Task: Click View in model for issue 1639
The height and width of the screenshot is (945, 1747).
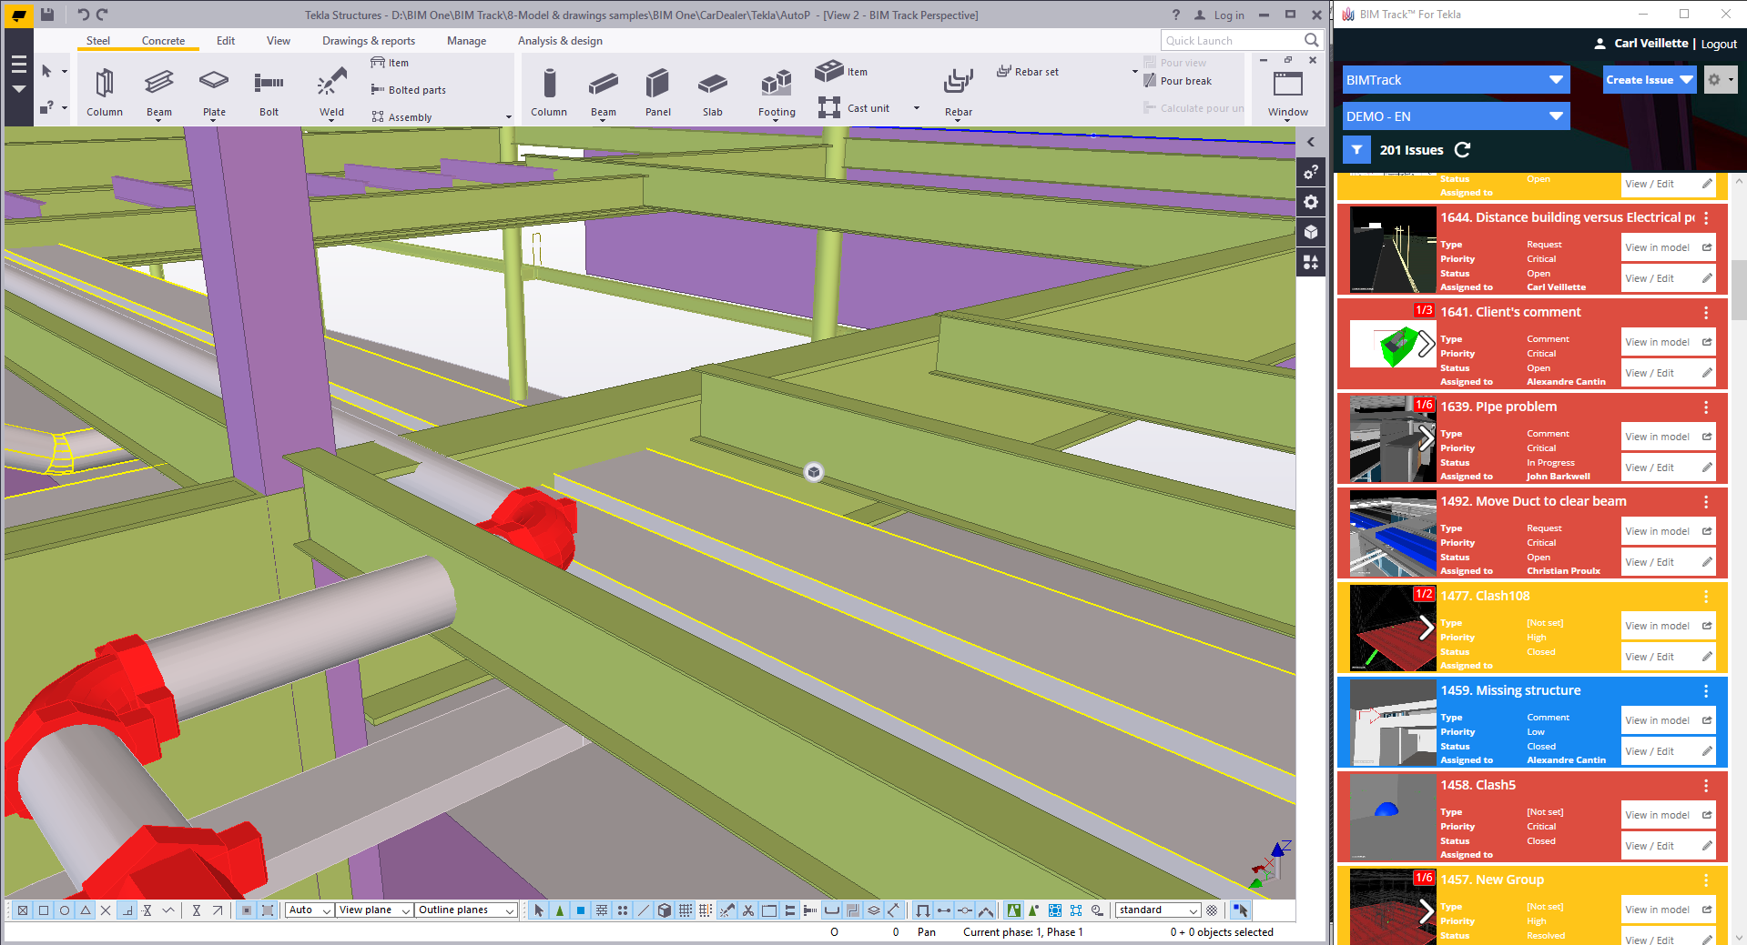Action: (1657, 437)
